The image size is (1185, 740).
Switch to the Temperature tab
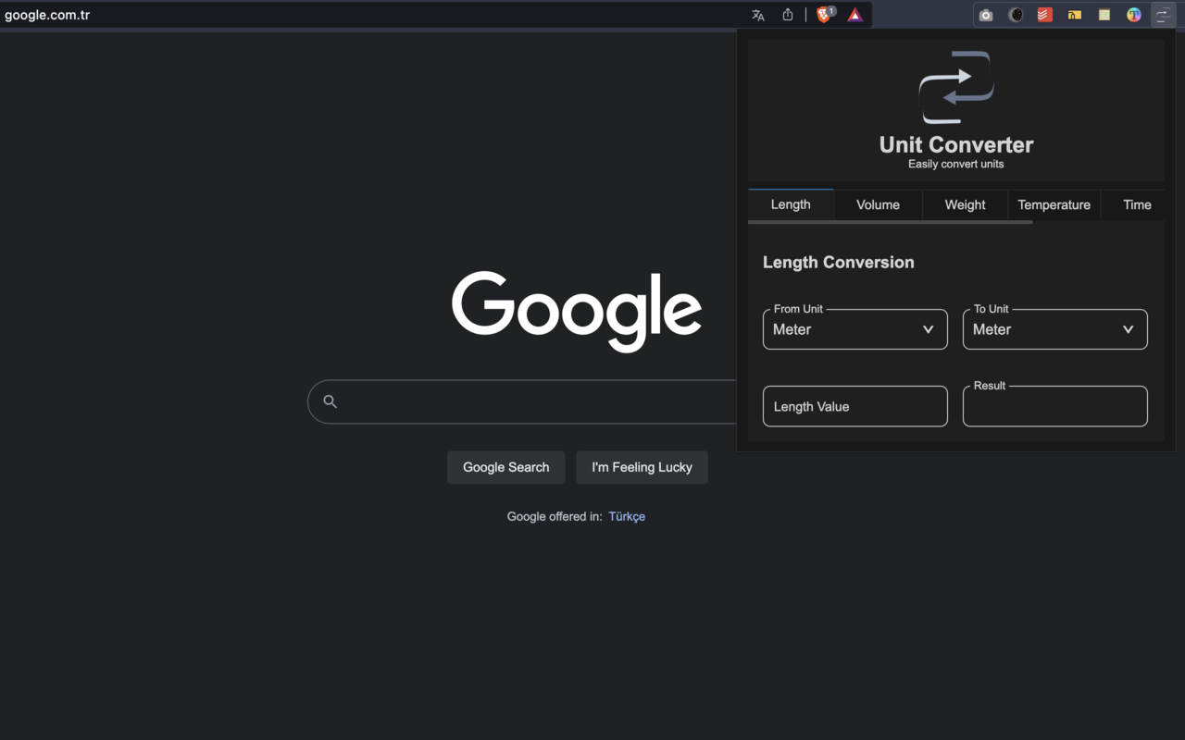(x=1054, y=204)
